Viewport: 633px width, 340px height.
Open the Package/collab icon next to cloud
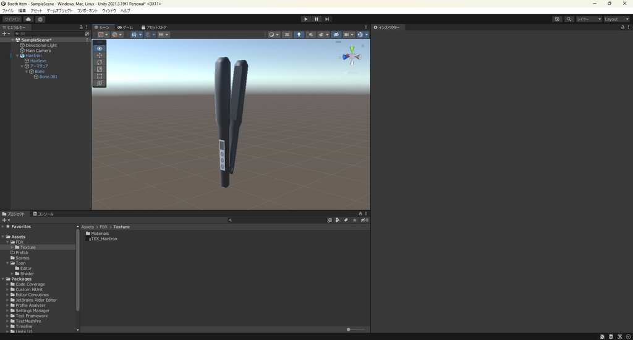[40, 19]
